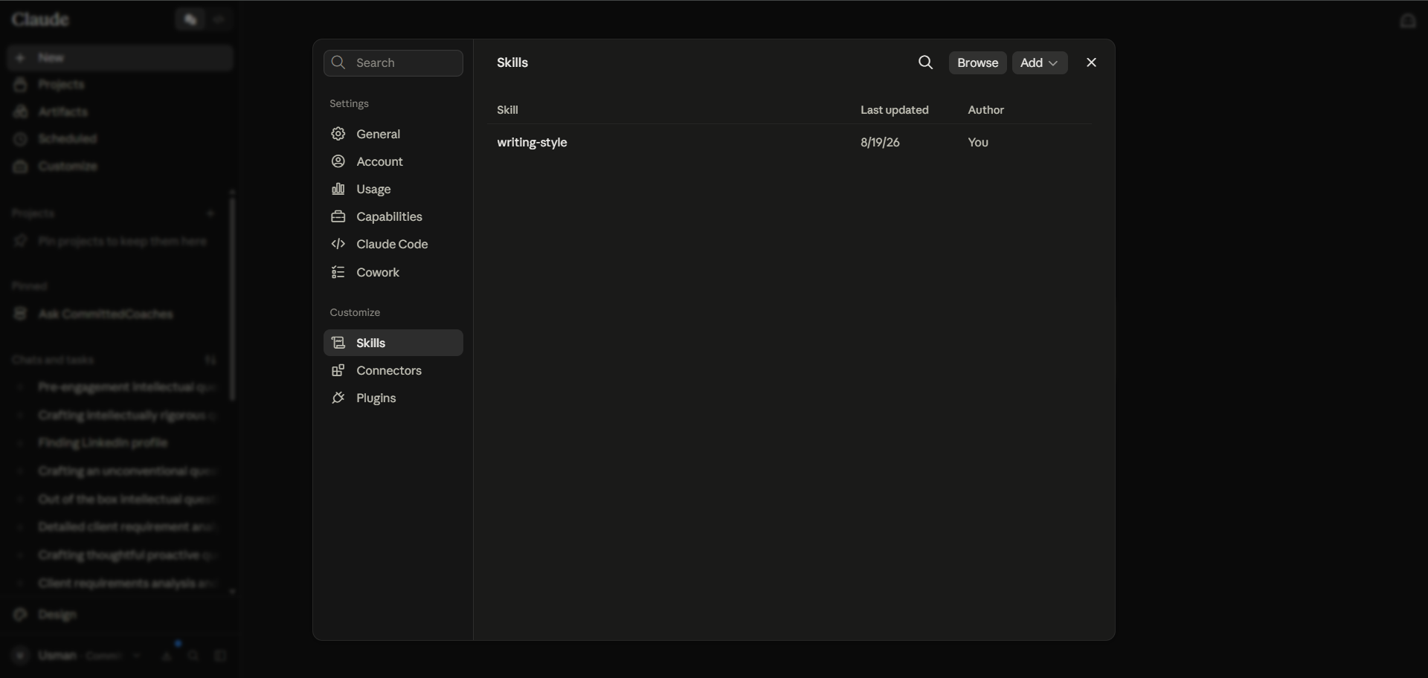The width and height of the screenshot is (1428, 678).
Task: Click the Browse button
Action: coord(977,62)
